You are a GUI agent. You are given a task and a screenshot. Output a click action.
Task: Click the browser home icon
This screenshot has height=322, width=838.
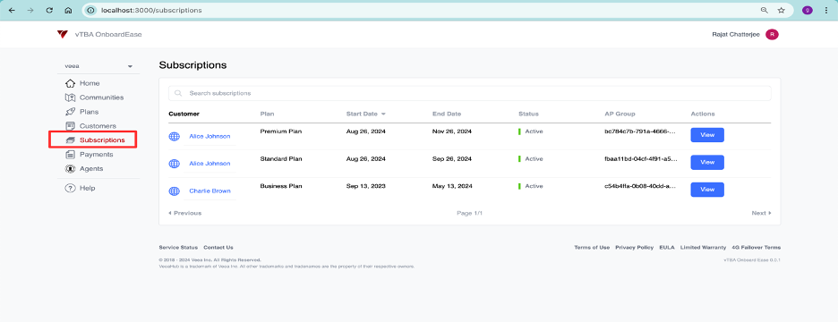coord(68,10)
